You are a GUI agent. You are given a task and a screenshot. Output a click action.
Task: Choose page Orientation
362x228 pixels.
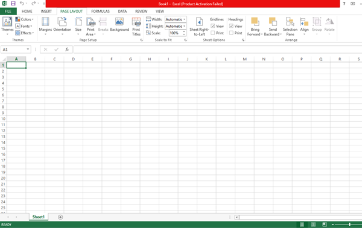(x=62, y=26)
